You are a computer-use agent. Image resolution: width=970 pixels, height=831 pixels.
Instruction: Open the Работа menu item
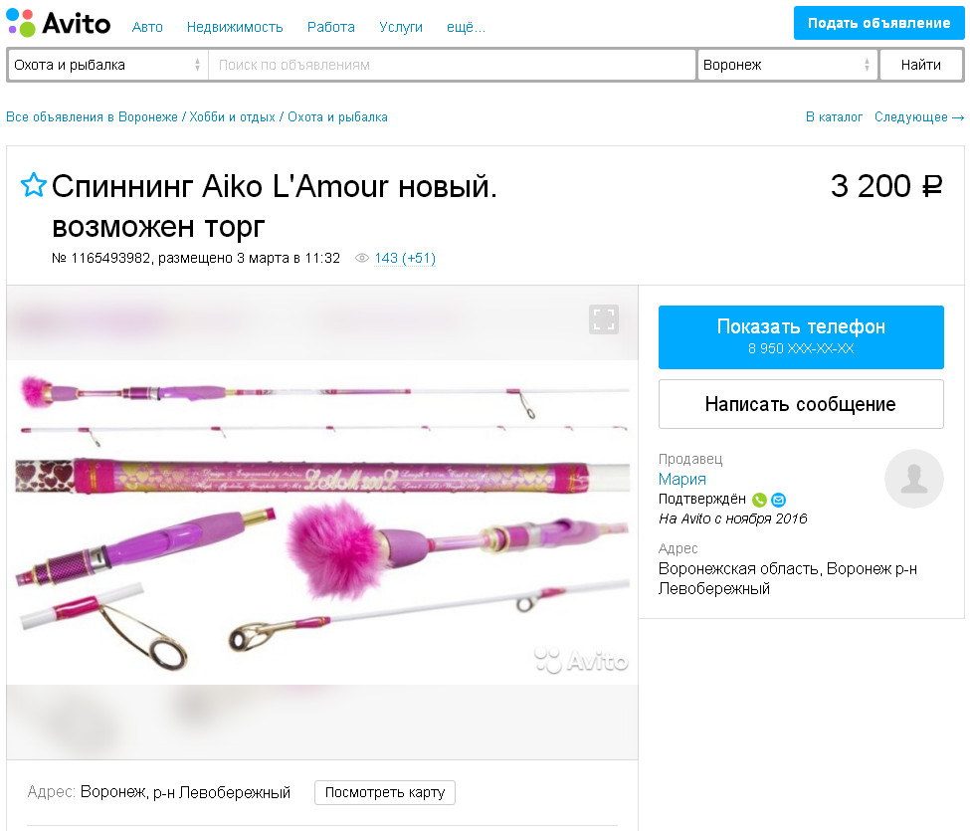[x=331, y=27]
